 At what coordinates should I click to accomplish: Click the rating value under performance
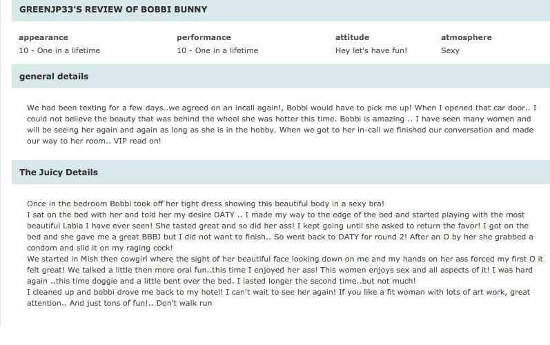point(217,50)
